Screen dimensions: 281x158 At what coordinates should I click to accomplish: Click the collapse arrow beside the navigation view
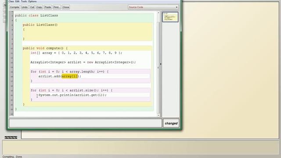(x=161, y=64)
